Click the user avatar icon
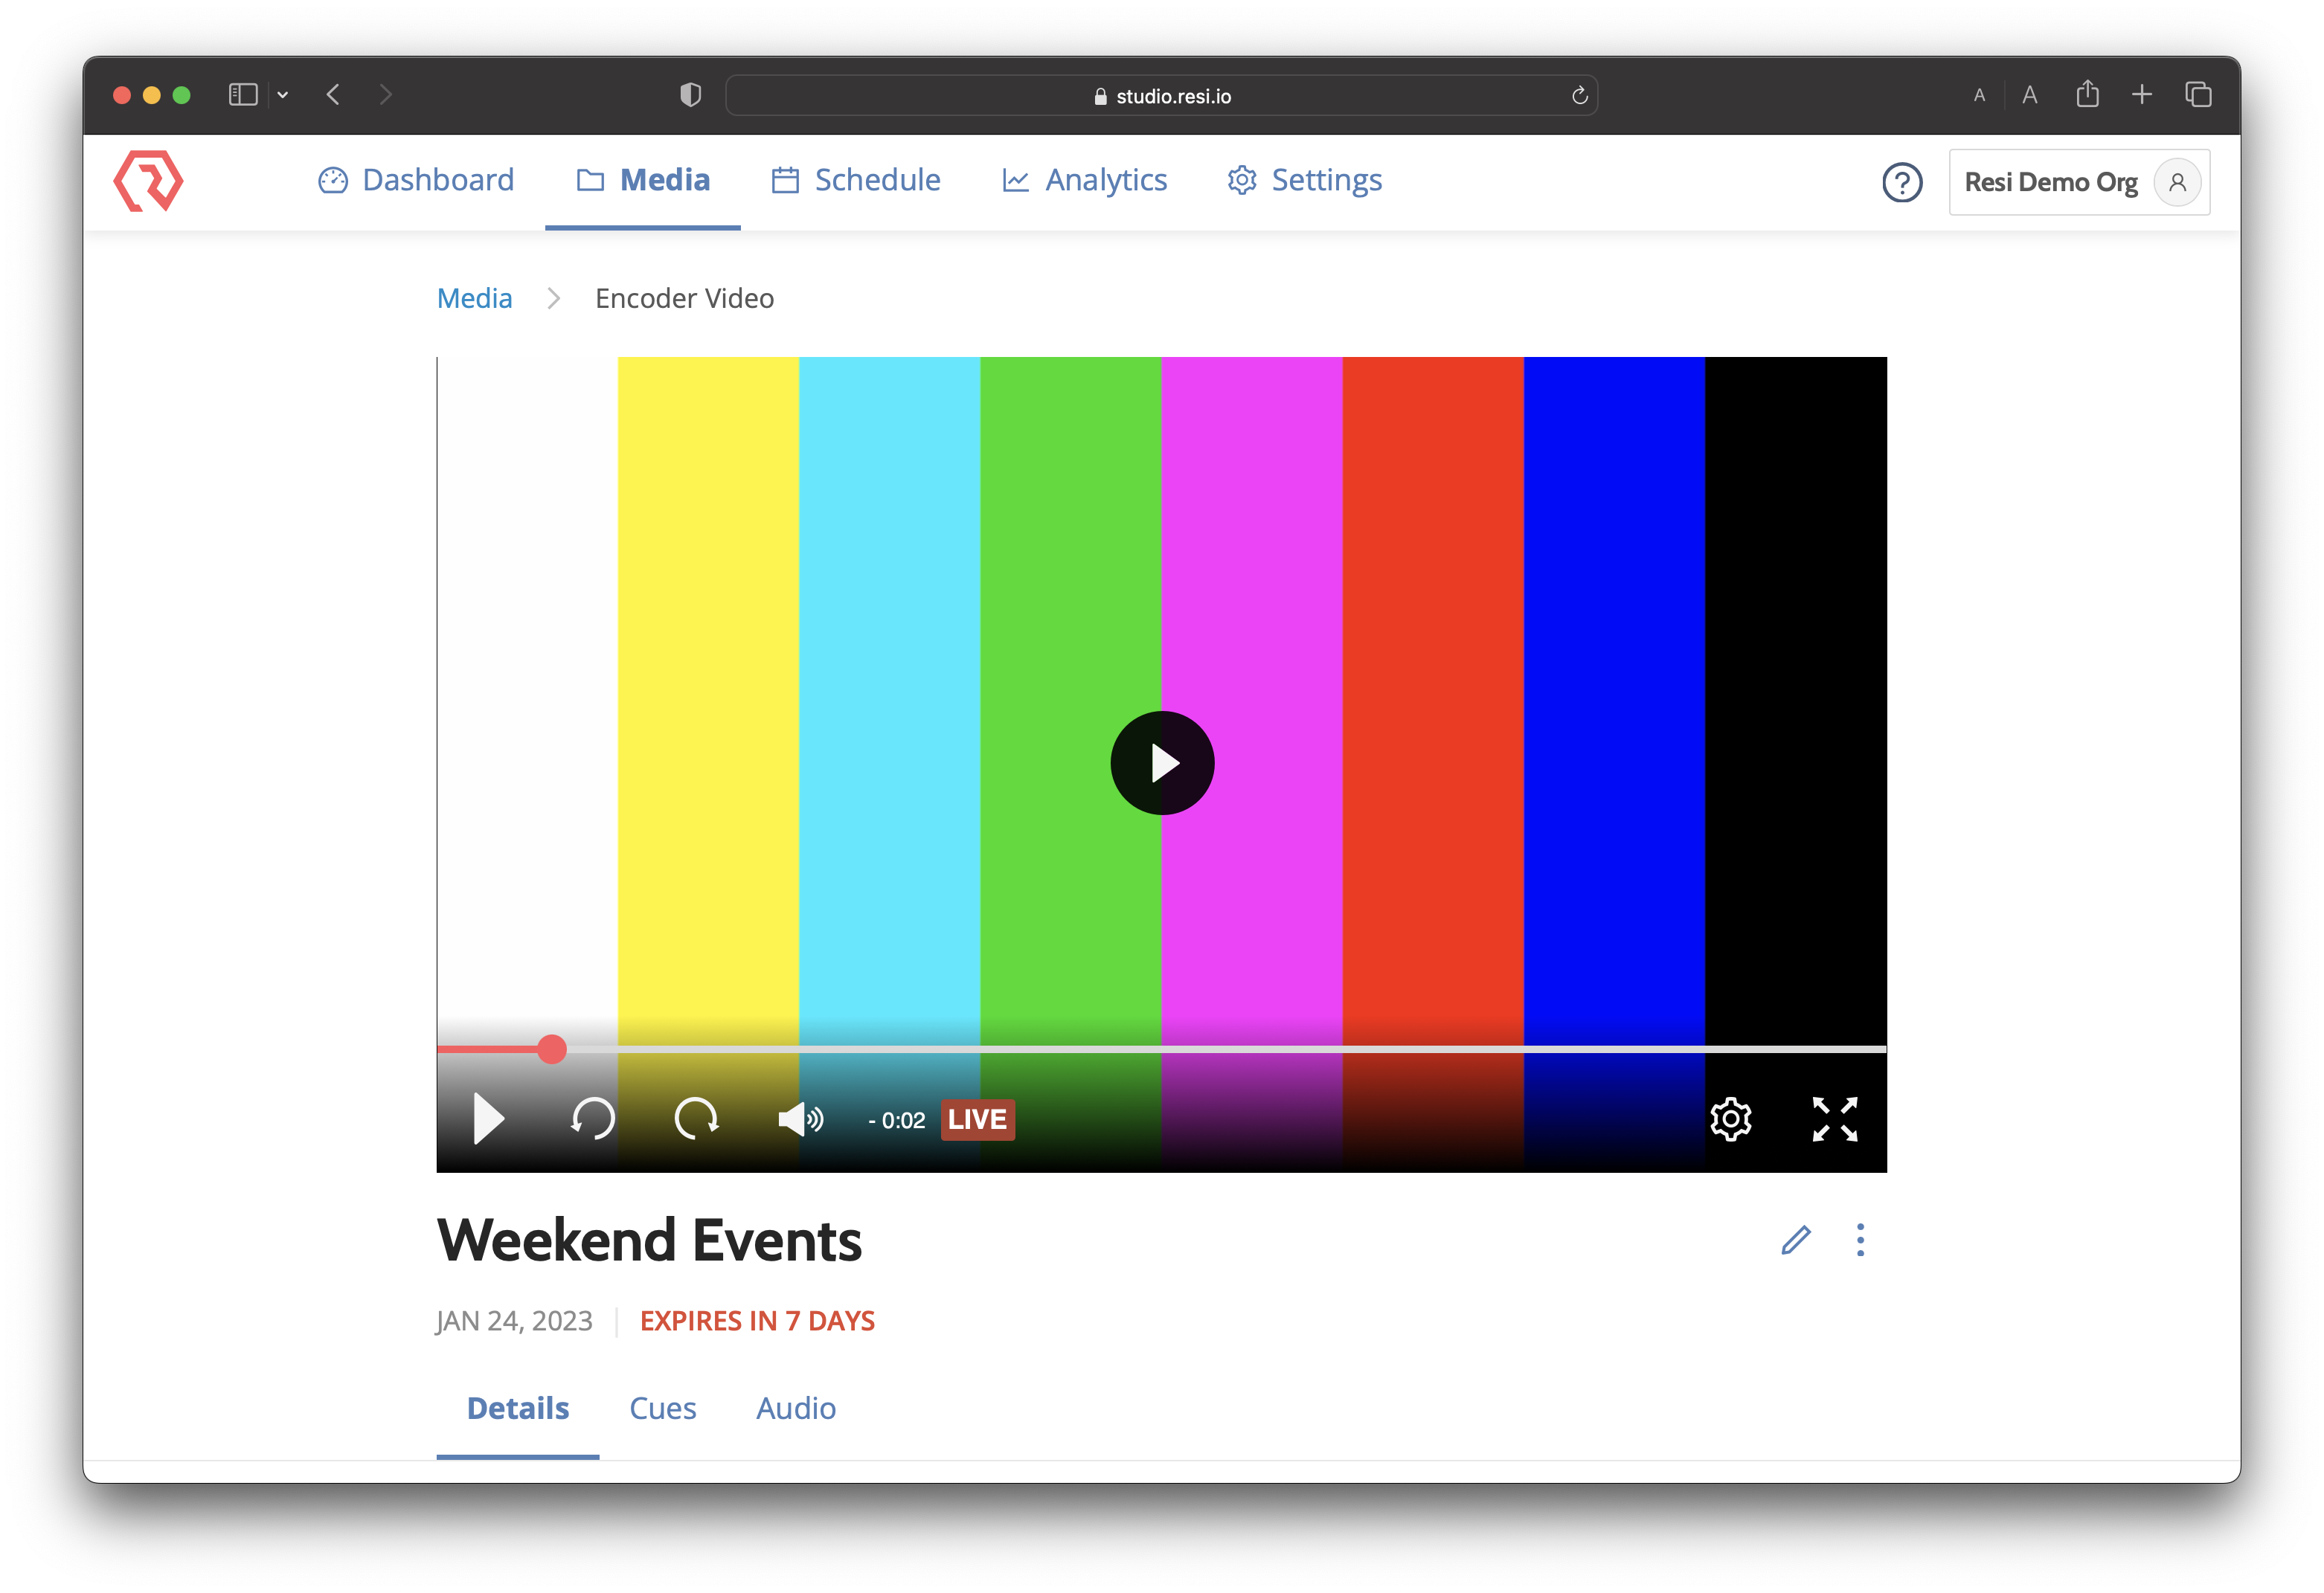 [2177, 182]
